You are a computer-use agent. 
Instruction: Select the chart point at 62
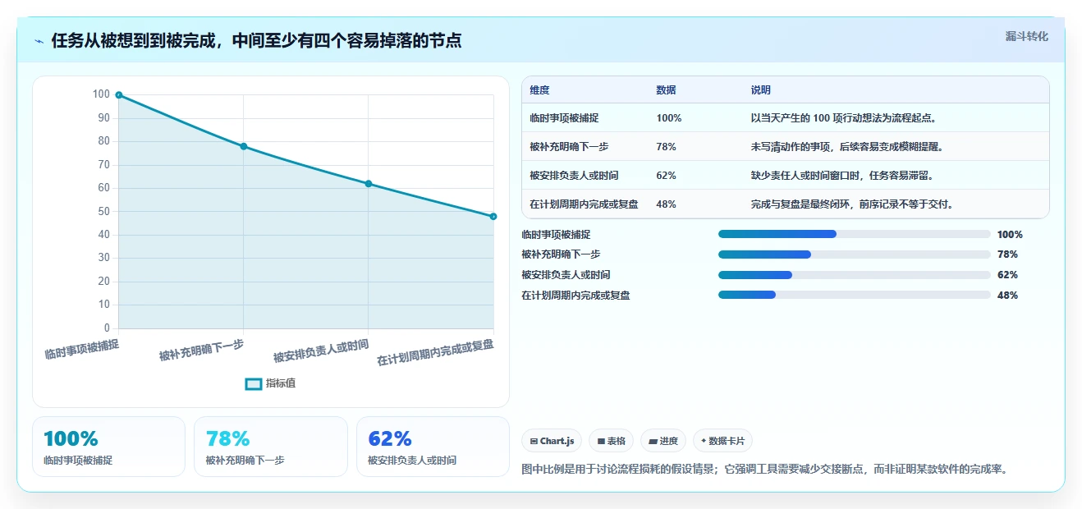click(x=369, y=184)
